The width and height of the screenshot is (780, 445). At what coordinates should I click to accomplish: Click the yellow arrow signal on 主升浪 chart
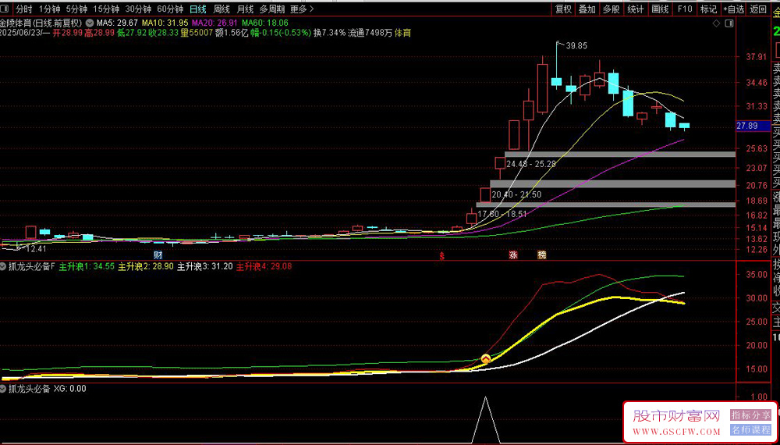[486, 358]
